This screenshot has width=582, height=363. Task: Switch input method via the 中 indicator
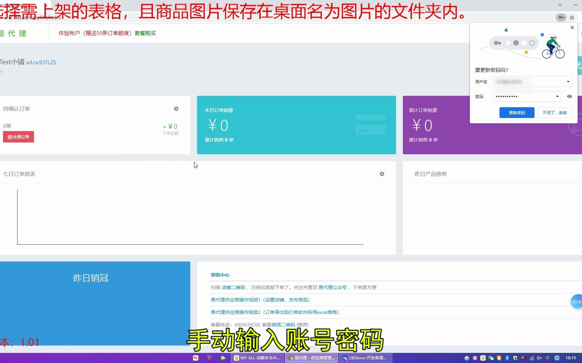[547, 358]
